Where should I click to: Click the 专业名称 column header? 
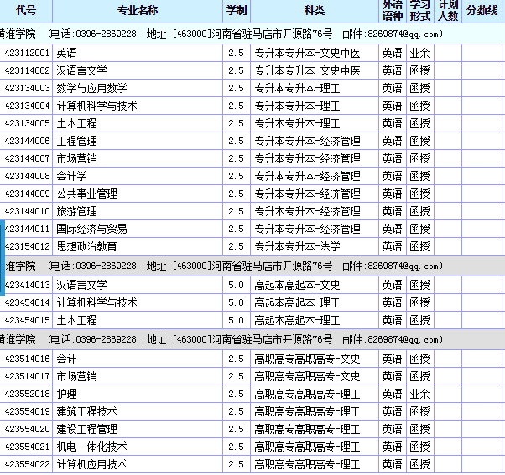click(x=138, y=11)
